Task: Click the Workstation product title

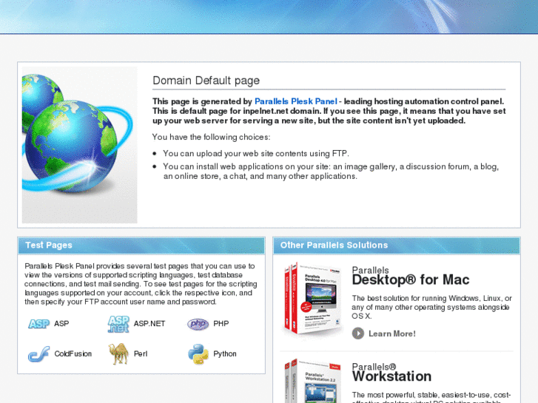Action: click(391, 376)
